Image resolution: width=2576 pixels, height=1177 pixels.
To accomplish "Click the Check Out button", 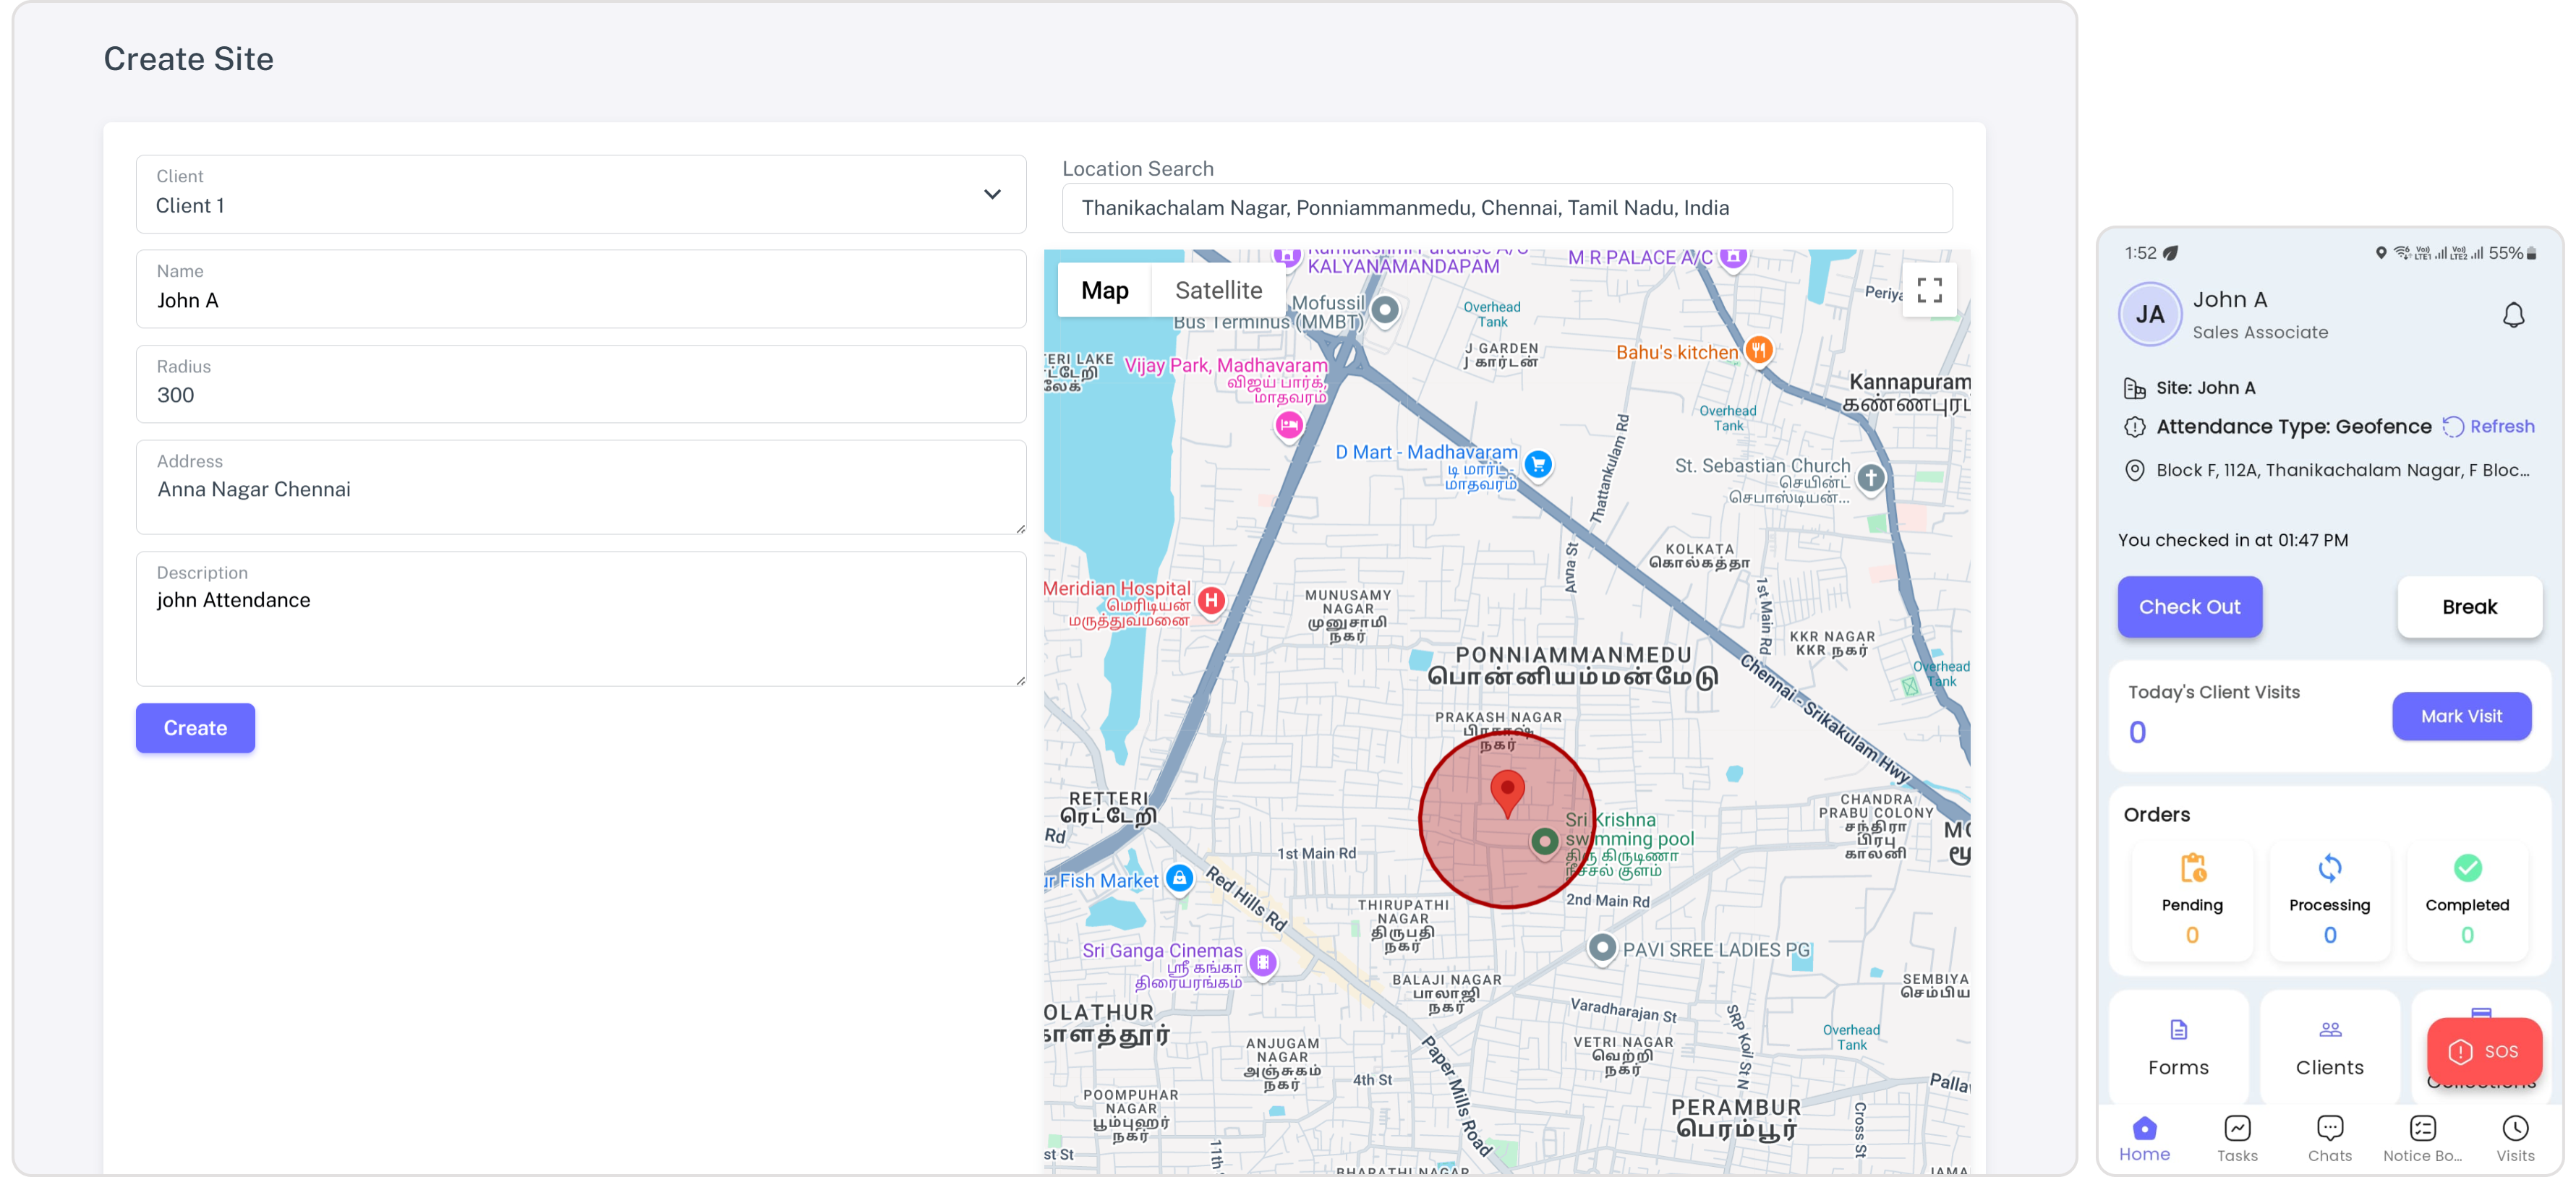I will click(2190, 607).
